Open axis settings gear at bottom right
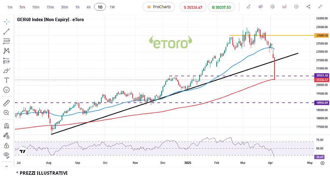330x176 pixels. pyautogui.click(x=322, y=163)
